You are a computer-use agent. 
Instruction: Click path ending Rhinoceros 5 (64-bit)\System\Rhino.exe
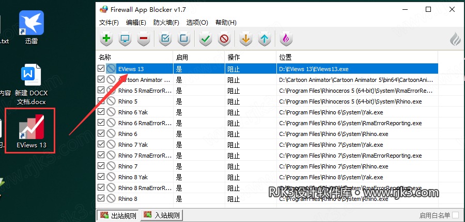tap(350, 101)
